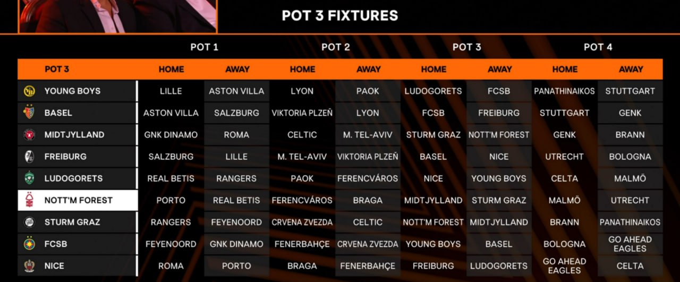Click the Freiburg club crest icon

(x=29, y=157)
